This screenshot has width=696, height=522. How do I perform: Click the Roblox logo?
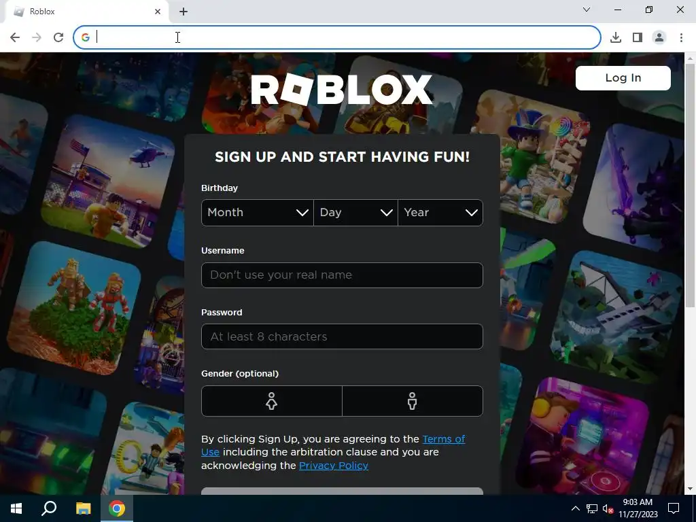[342, 90]
